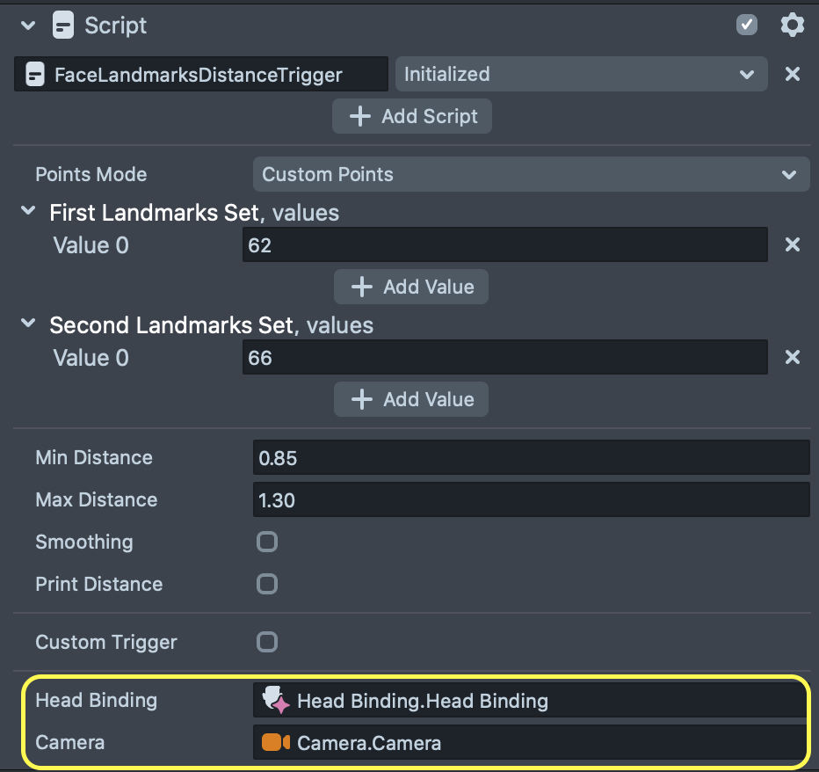Open the Initialized event dropdown
Screen dimensions: 819x772
(x=581, y=75)
